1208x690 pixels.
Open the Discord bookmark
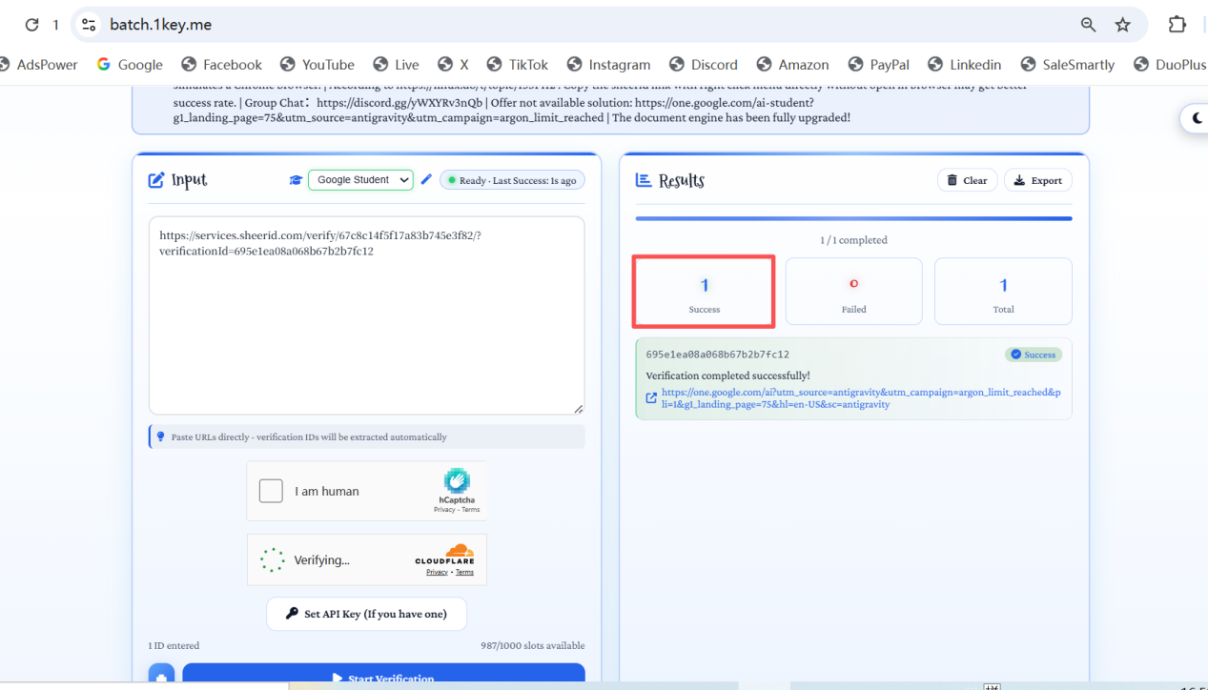point(704,65)
